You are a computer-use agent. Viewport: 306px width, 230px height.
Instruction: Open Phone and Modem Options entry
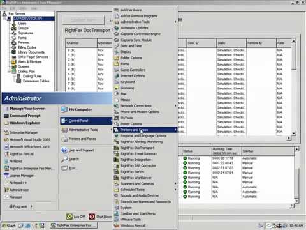140,112
